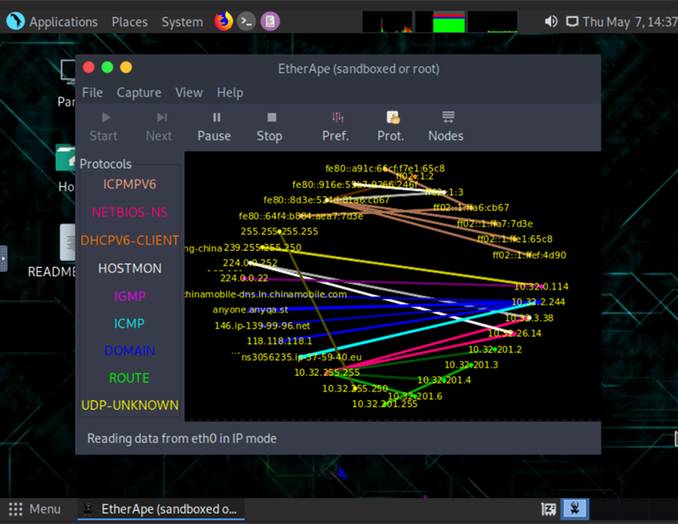The width and height of the screenshot is (678, 524).
Task: Click the purple text editor launcher
Action: [x=270, y=22]
